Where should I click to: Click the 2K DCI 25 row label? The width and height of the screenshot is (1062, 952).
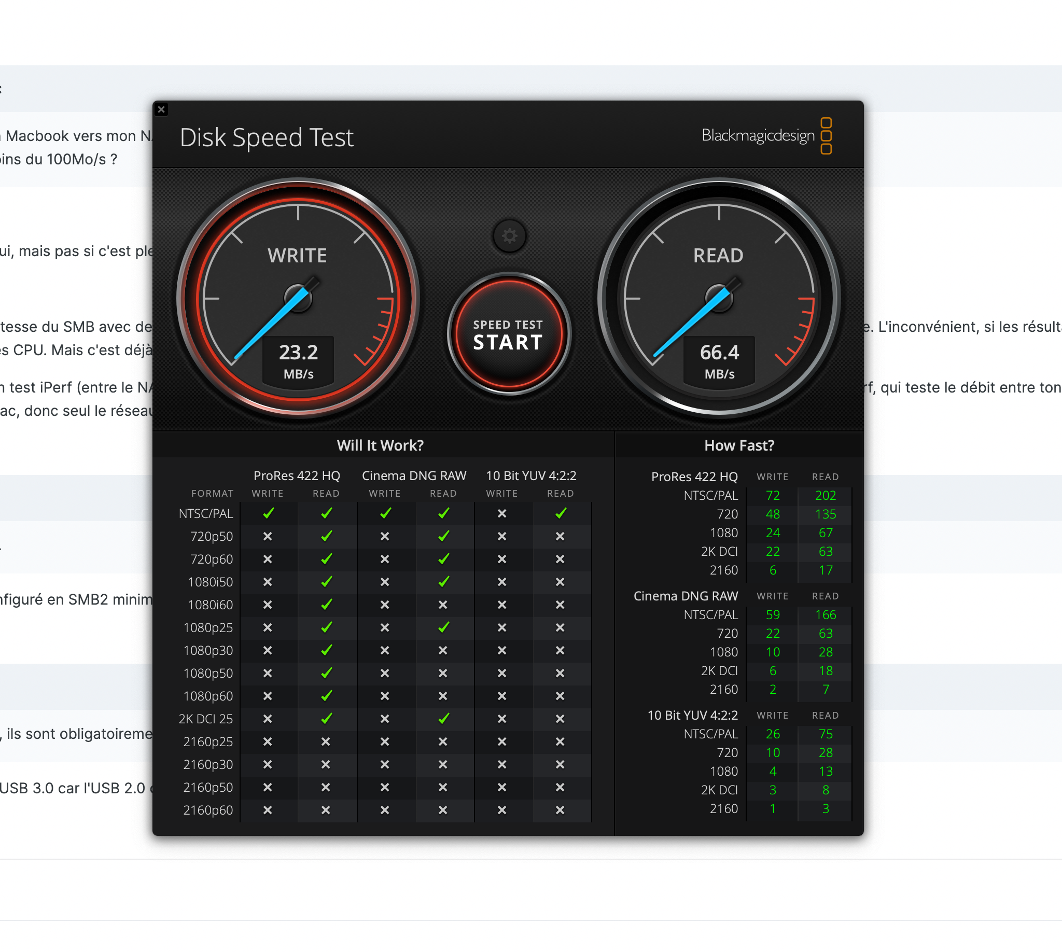tap(205, 719)
